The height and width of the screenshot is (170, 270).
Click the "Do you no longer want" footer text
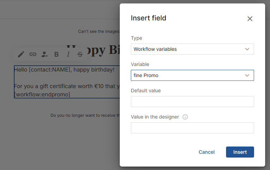point(85,115)
